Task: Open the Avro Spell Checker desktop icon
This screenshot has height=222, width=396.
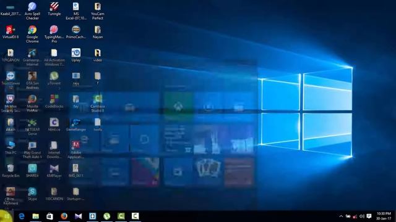Action: pyautogui.click(x=32, y=11)
